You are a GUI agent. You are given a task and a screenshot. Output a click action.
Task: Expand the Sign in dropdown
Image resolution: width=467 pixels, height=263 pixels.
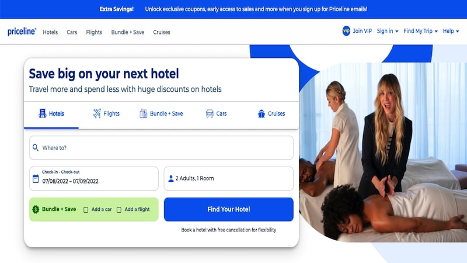pos(387,31)
